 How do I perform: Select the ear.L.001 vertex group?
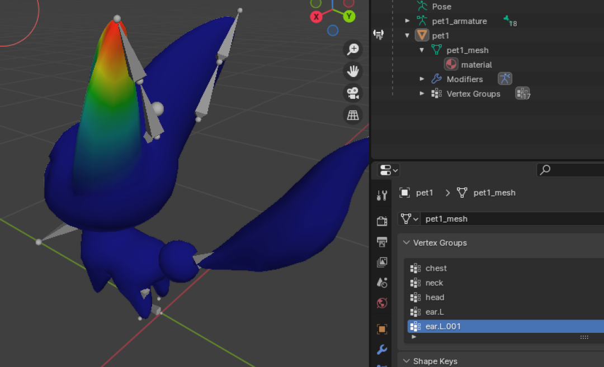tap(506, 326)
